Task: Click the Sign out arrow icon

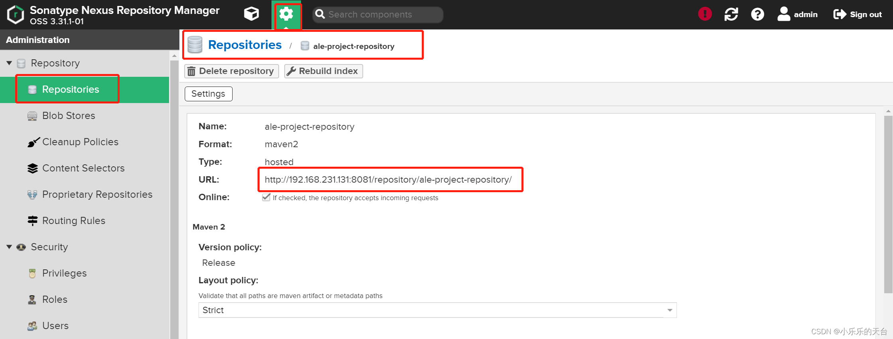Action: [840, 14]
